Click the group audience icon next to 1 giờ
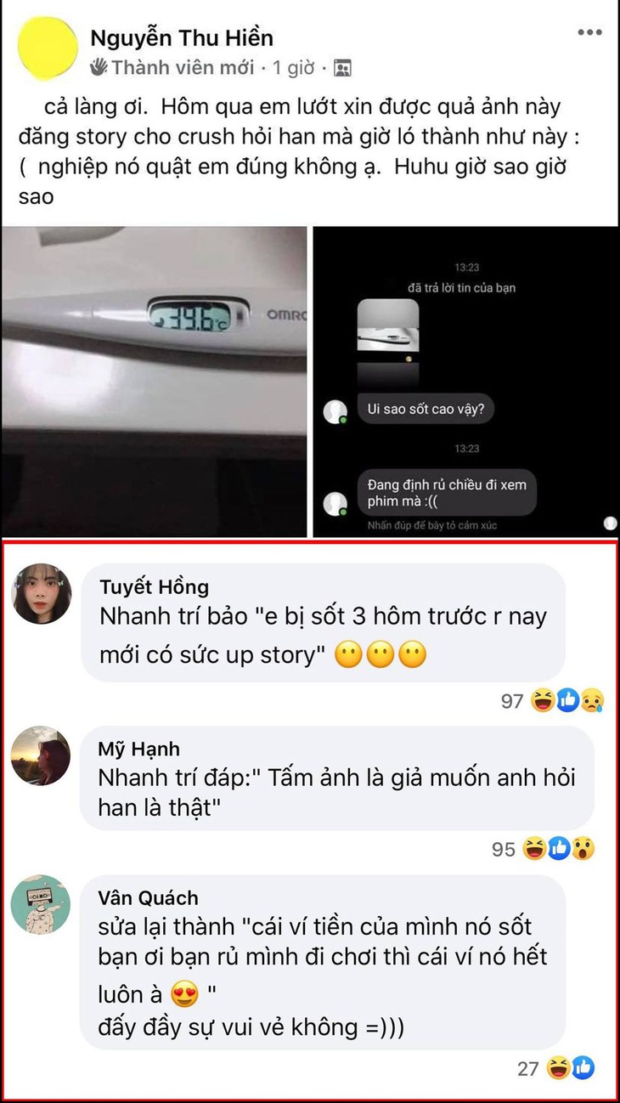 click(342, 68)
